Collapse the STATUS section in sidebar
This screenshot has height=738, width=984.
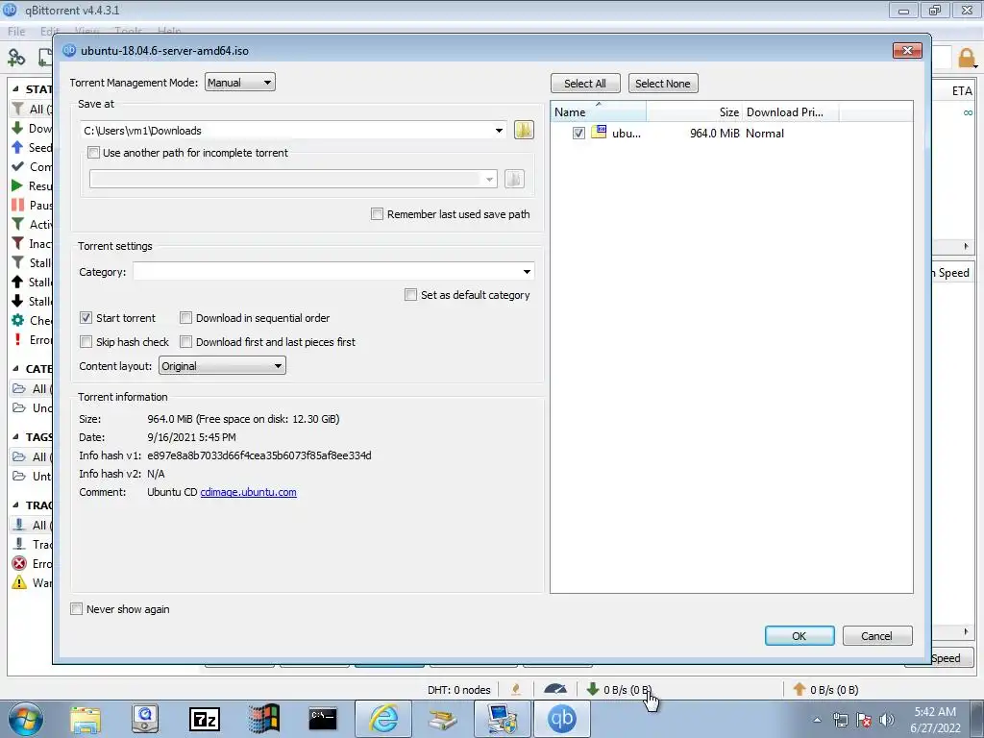point(15,89)
